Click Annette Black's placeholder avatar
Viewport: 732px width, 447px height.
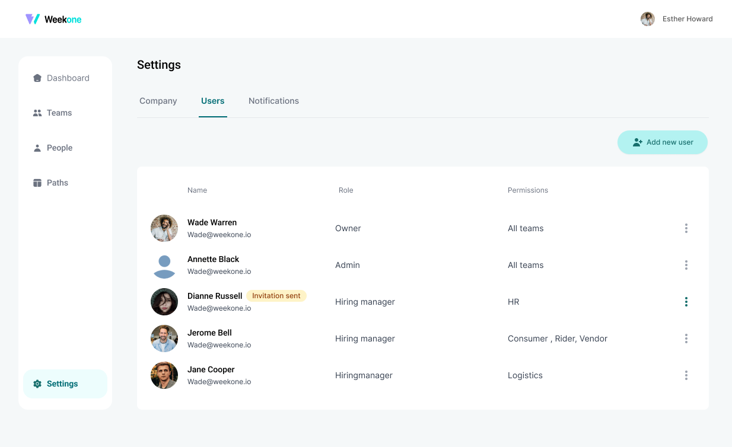tap(164, 265)
